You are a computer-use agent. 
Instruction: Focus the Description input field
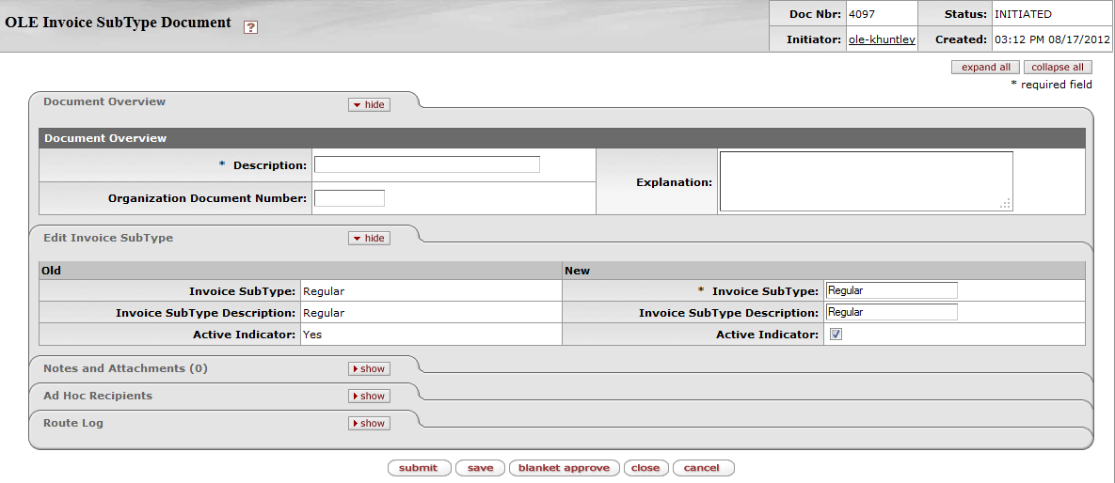(426, 164)
